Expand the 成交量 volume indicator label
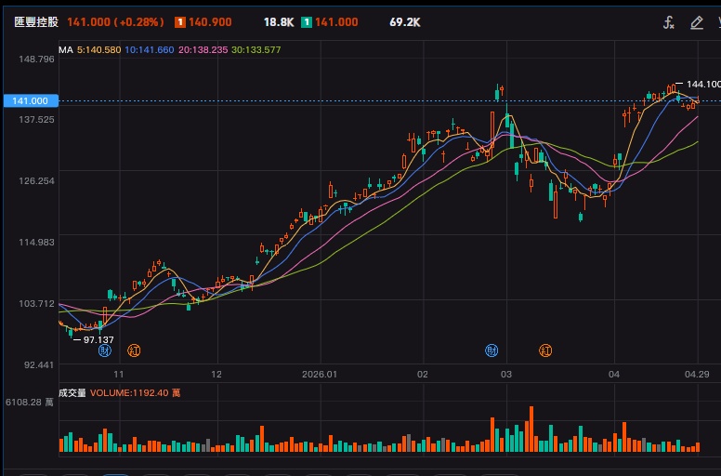Viewport: 721px width, 476px height. (72, 393)
